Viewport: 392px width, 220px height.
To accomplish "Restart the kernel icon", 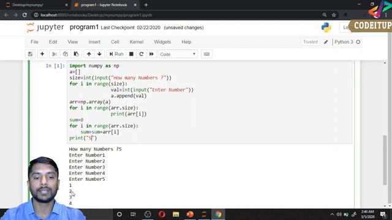I will [141, 54].
